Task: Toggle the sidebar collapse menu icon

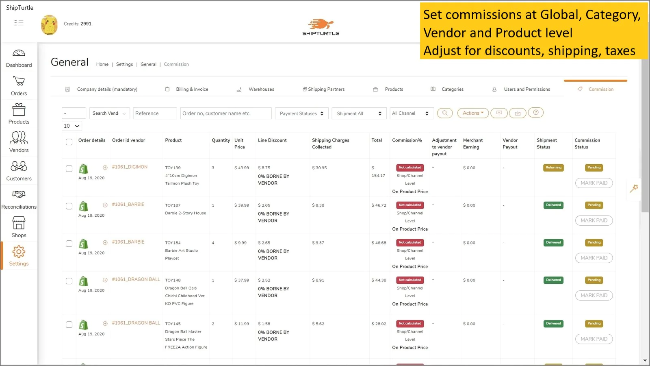Action: [19, 23]
